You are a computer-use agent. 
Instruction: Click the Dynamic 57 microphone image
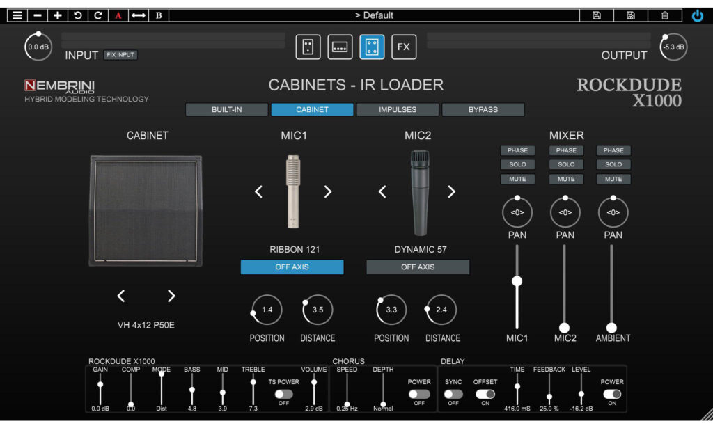[x=420, y=193]
